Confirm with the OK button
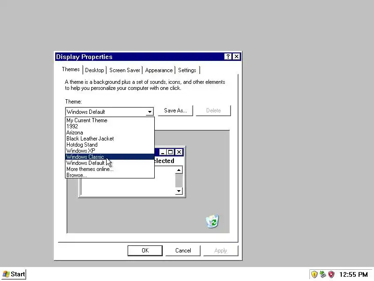 [x=145, y=251]
